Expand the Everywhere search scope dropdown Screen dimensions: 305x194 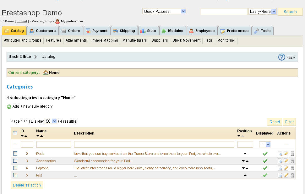coord(262,12)
